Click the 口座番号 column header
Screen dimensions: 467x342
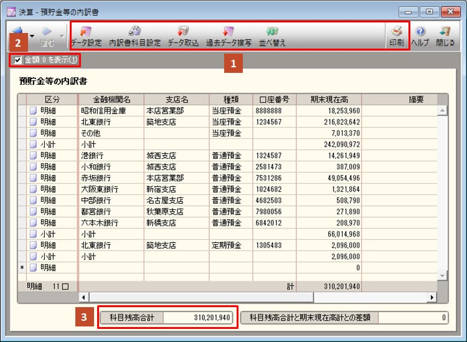click(275, 100)
